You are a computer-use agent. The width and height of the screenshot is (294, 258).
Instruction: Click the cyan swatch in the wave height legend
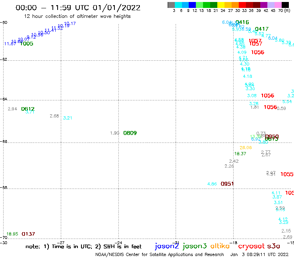[178, 5]
